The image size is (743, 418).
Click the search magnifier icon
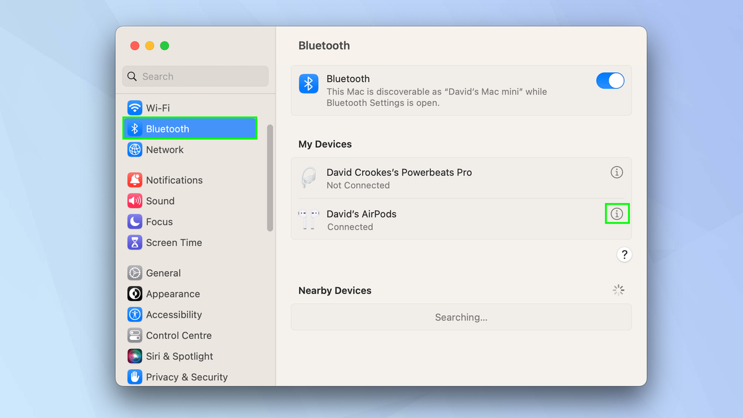(133, 77)
